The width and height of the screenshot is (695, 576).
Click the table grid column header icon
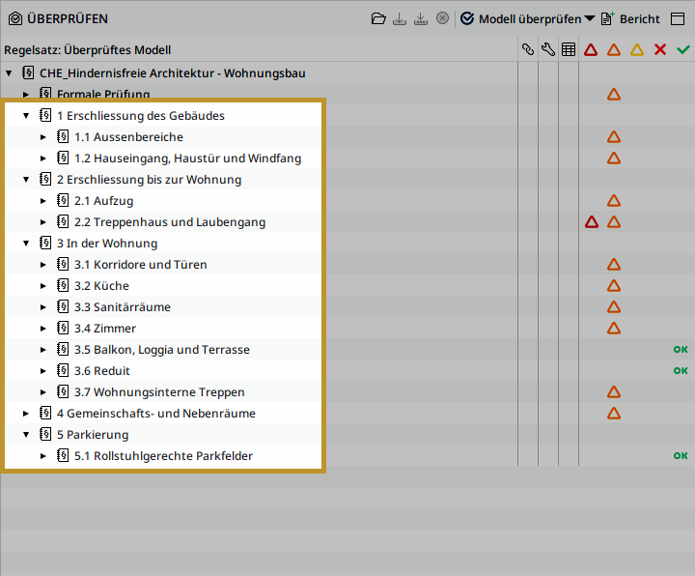pos(569,49)
